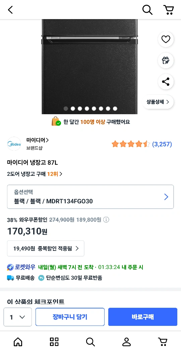The height and width of the screenshot is (354, 181).
Task: Tap the price info circle icon
Action: tap(106, 220)
